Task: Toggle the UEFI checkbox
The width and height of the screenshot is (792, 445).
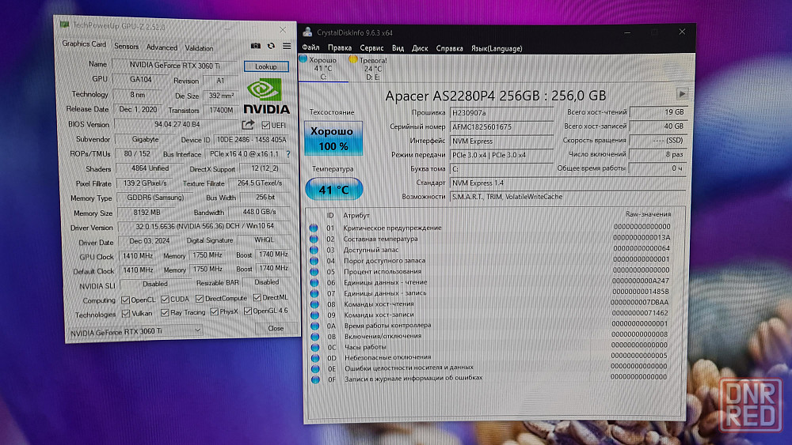Action: click(266, 125)
